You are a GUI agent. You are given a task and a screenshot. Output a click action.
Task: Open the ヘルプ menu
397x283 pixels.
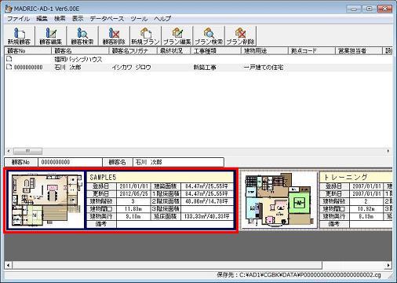(162, 19)
